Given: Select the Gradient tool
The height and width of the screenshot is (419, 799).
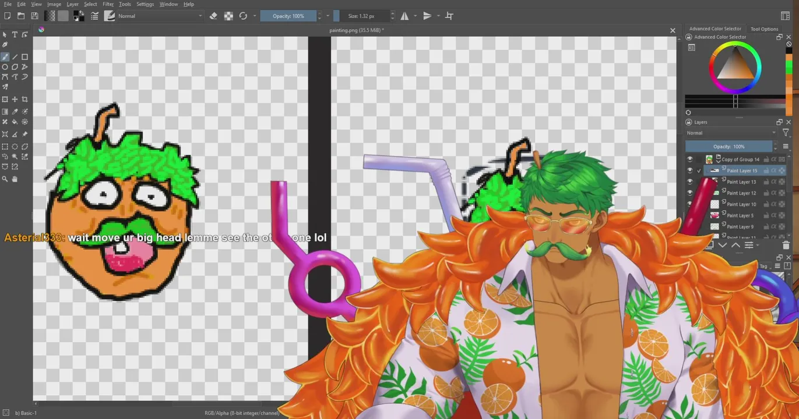Looking at the screenshot, I should pos(5,112).
